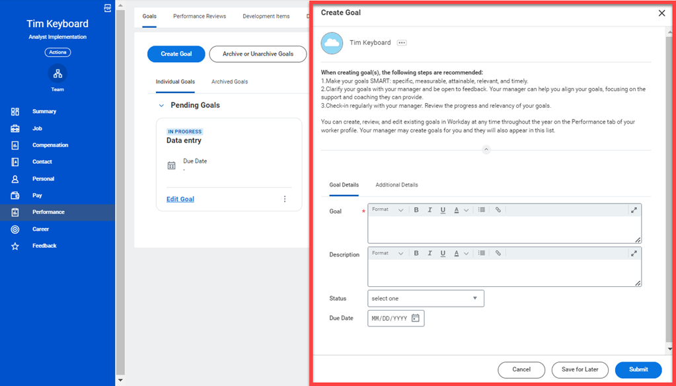Viewport: 676px width, 386px height.
Task: Click the Save for Later button
Action: click(580, 369)
